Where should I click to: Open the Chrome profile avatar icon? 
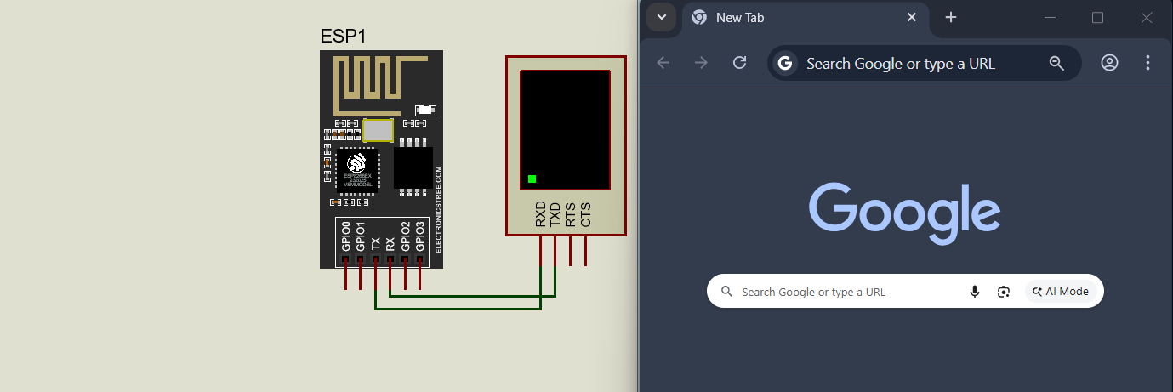(1109, 63)
